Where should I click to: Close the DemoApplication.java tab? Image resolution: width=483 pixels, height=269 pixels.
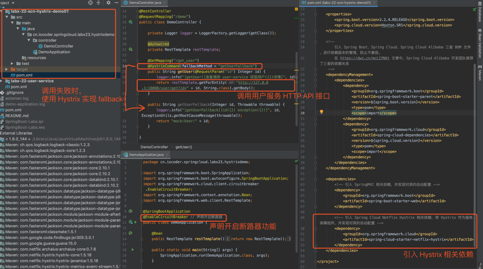(x=167, y=155)
